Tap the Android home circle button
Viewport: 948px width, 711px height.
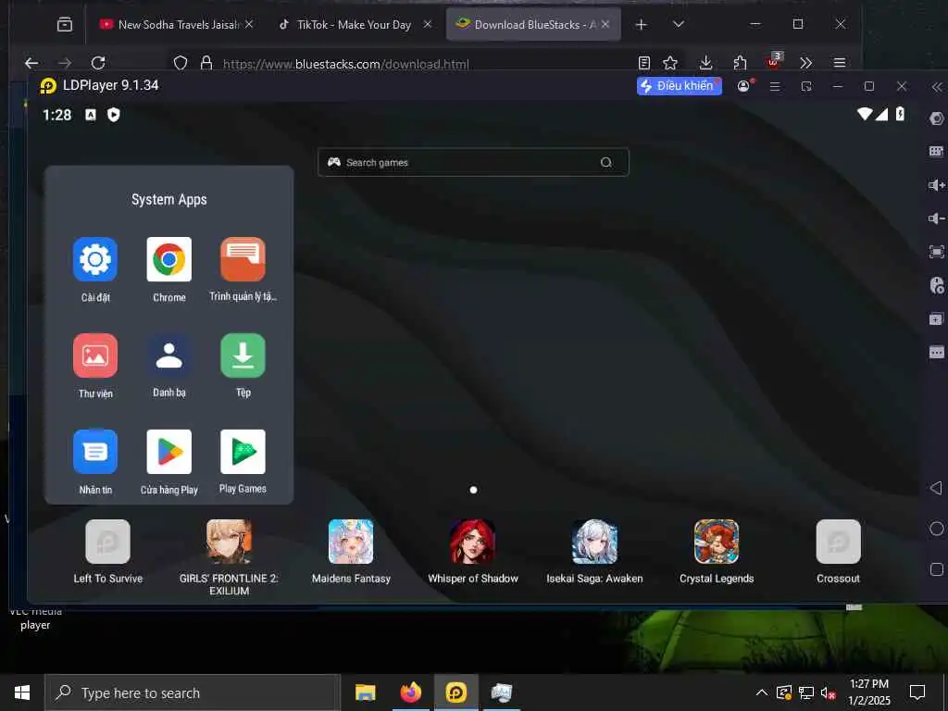(x=937, y=529)
